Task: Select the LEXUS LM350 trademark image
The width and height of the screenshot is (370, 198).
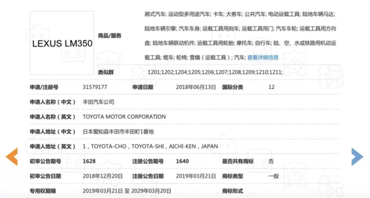Action: coord(62,44)
